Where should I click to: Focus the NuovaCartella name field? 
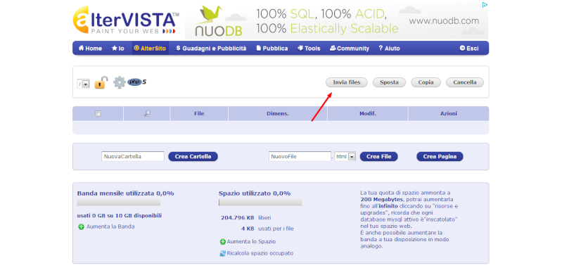[x=133, y=156]
